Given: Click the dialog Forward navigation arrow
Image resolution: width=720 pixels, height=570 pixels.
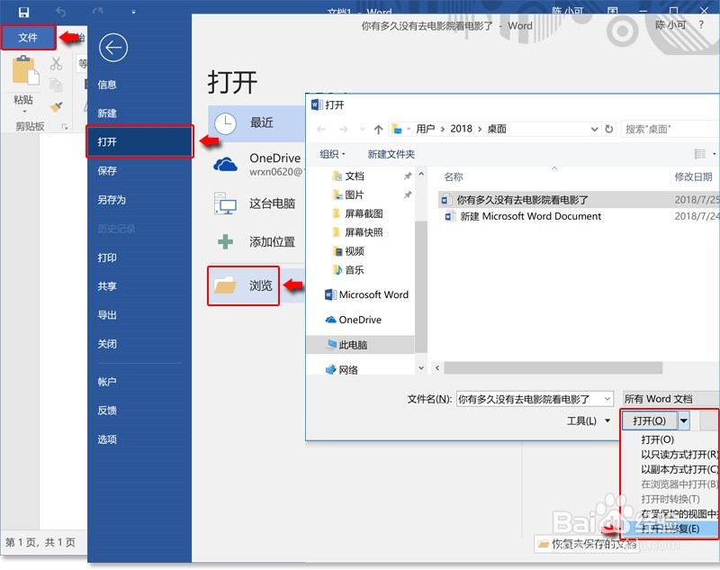Looking at the screenshot, I should (x=343, y=129).
